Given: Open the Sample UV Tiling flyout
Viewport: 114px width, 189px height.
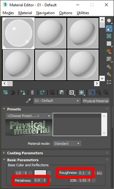Looking at the screenshot, I should 109,44.
